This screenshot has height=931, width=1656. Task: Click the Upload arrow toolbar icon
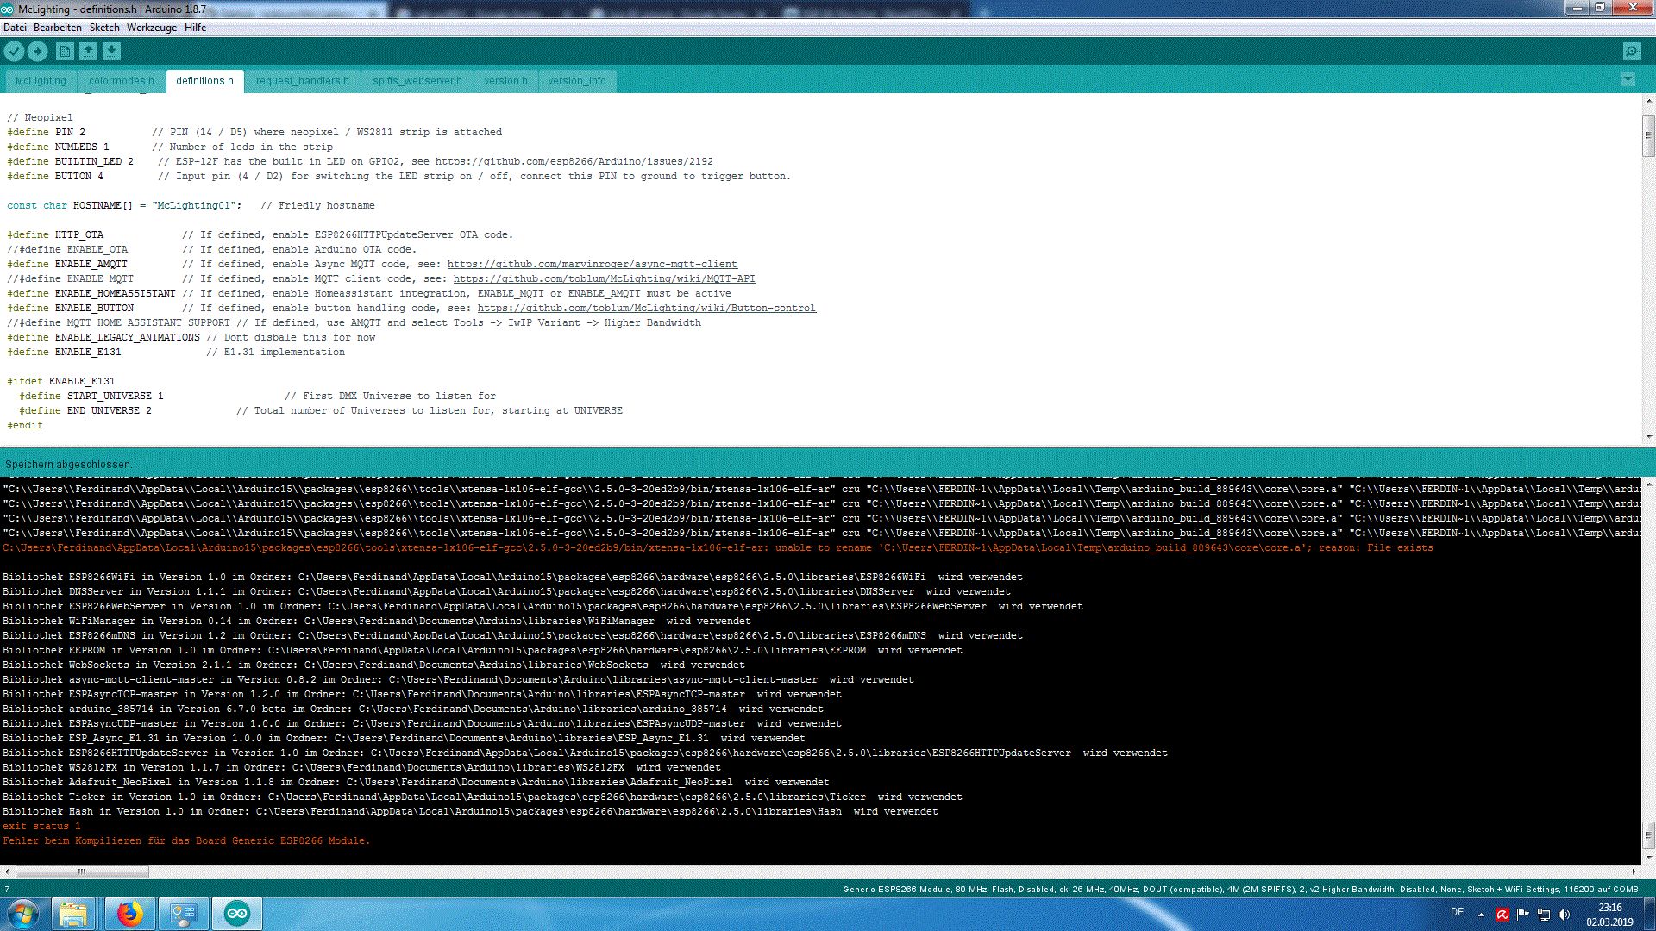[x=37, y=52]
